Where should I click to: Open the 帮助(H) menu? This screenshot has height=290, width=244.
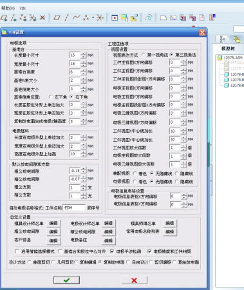[8, 8]
